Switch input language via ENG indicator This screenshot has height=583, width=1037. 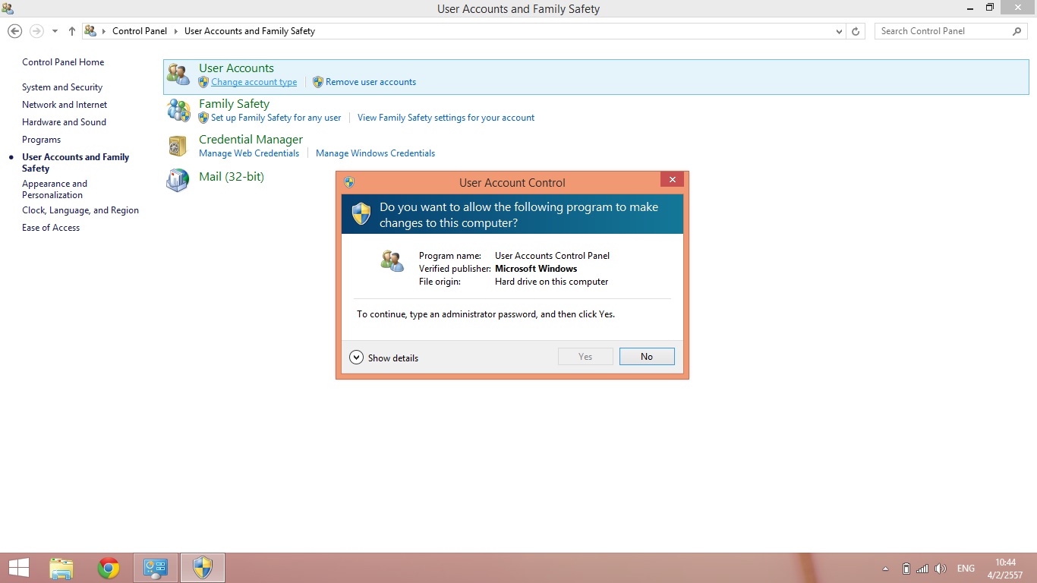[966, 569]
